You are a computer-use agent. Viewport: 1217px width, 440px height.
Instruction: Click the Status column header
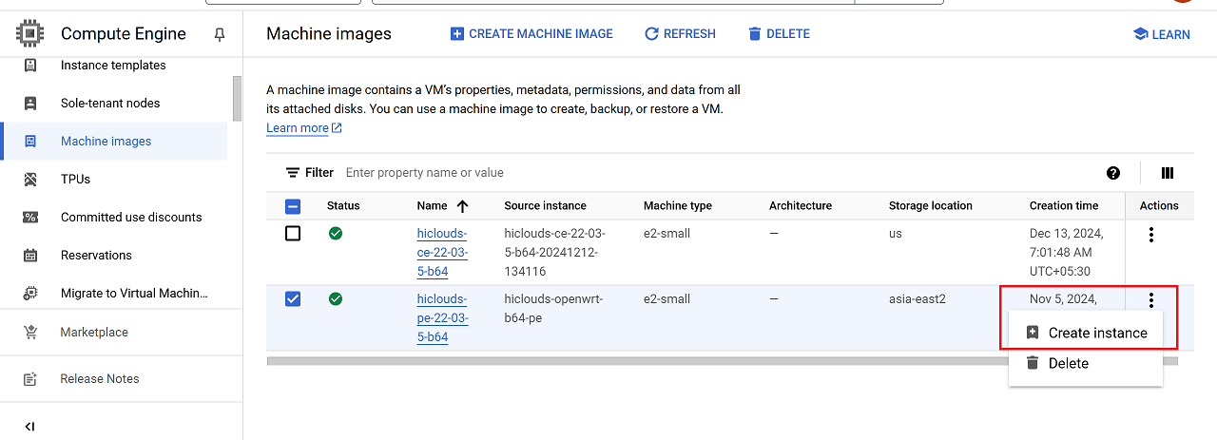click(343, 206)
